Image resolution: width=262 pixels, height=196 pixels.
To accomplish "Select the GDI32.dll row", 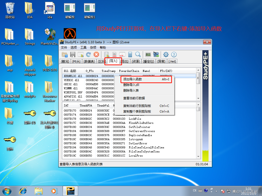I will (x=129, y=84).
